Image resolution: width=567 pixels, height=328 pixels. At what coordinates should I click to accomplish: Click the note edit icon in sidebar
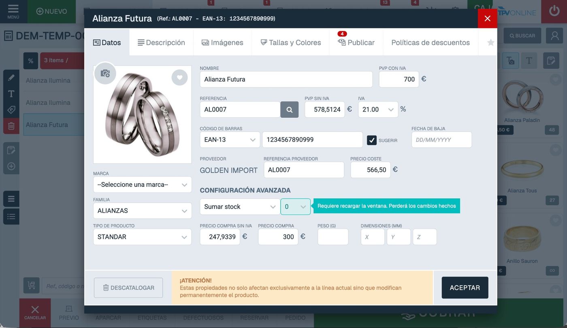coord(11,150)
